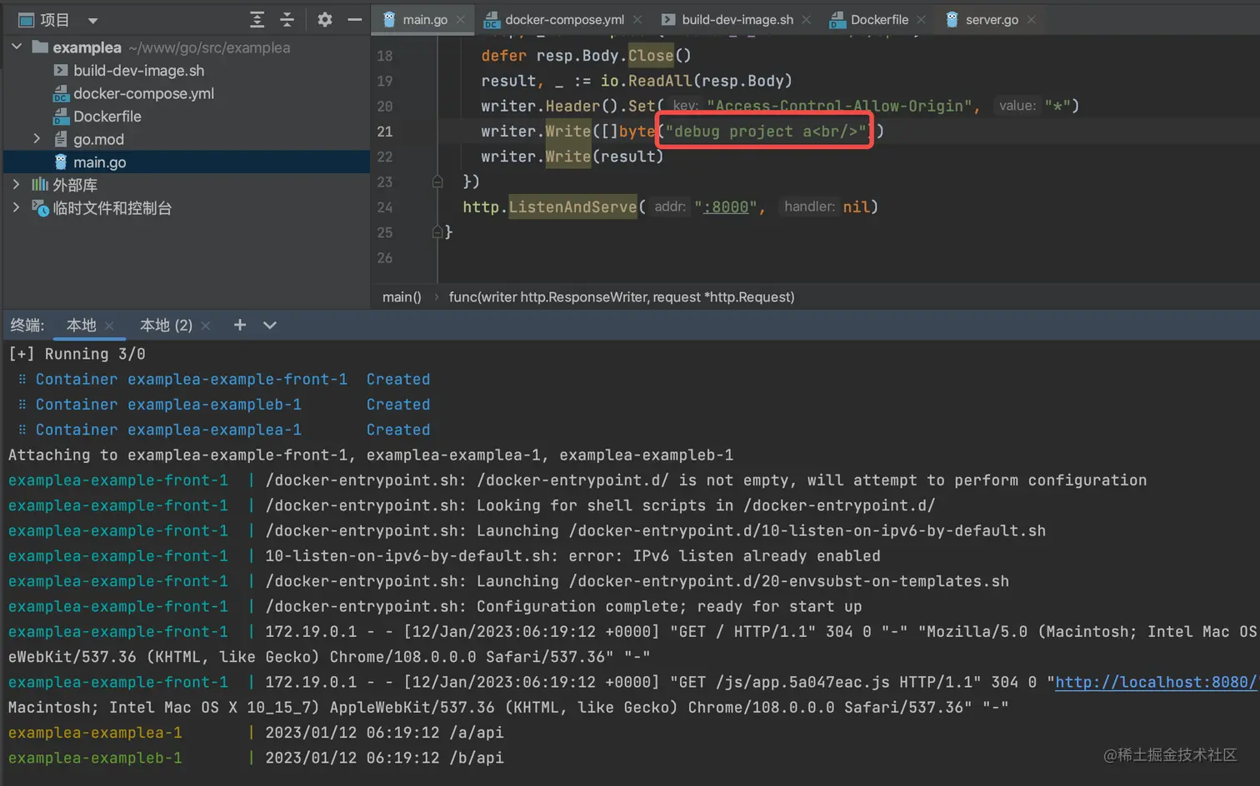Open the http://localhost:8080/ link in terminal

[1155, 682]
